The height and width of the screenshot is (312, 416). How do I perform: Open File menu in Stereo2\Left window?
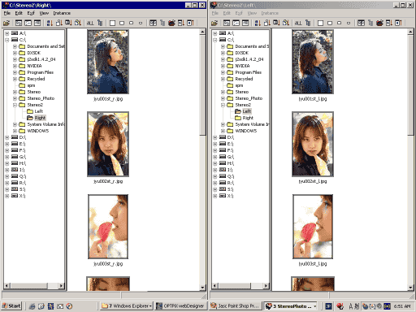pos(214,13)
